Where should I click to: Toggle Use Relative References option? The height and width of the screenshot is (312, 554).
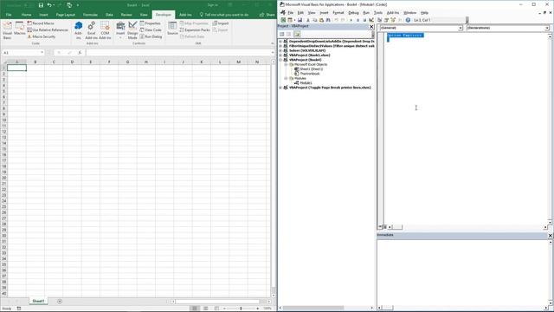click(x=48, y=30)
